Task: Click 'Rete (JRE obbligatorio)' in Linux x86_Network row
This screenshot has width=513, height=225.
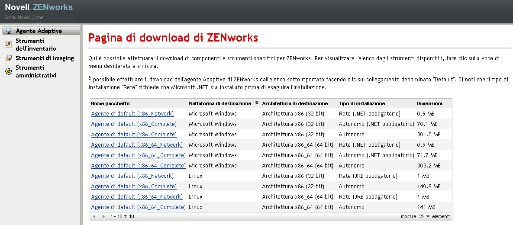Action: (368, 176)
